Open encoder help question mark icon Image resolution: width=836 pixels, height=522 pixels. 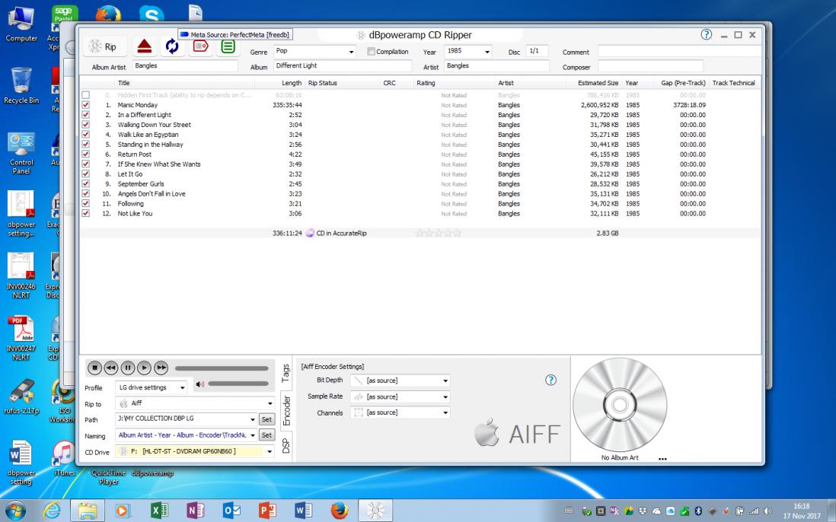[x=550, y=380]
